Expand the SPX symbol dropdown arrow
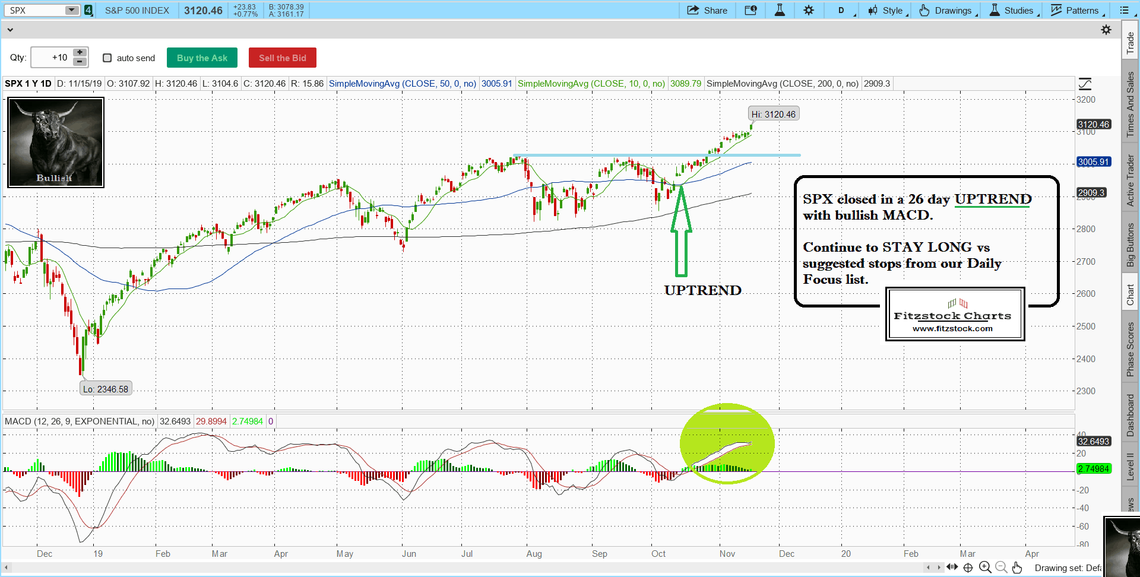Viewport: 1140px width, 577px height. [x=71, y=10]
